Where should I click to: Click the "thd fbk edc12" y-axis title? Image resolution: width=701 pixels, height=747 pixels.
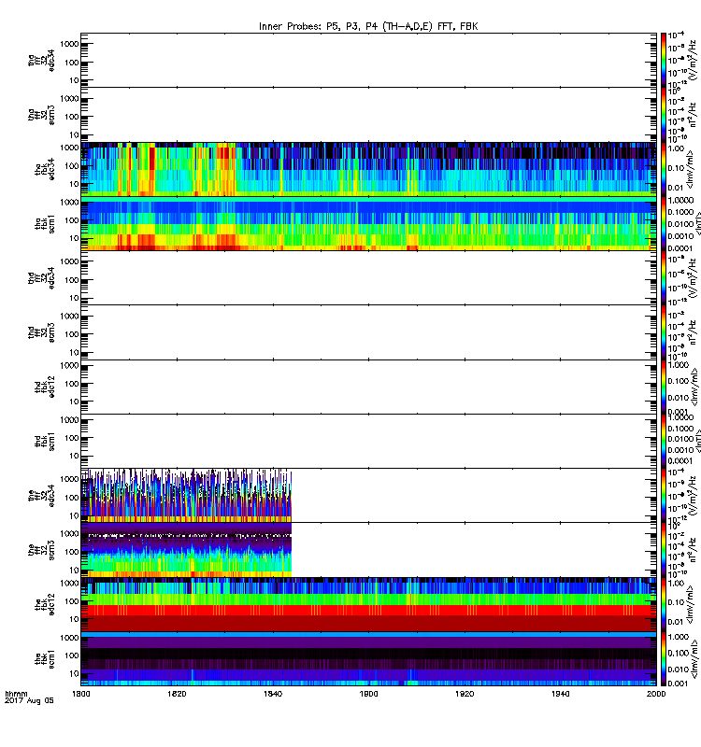tap(44, 387)
